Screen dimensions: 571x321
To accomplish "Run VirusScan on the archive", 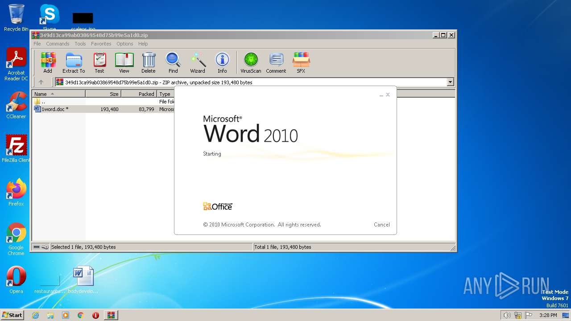I will tap(251, 62).
